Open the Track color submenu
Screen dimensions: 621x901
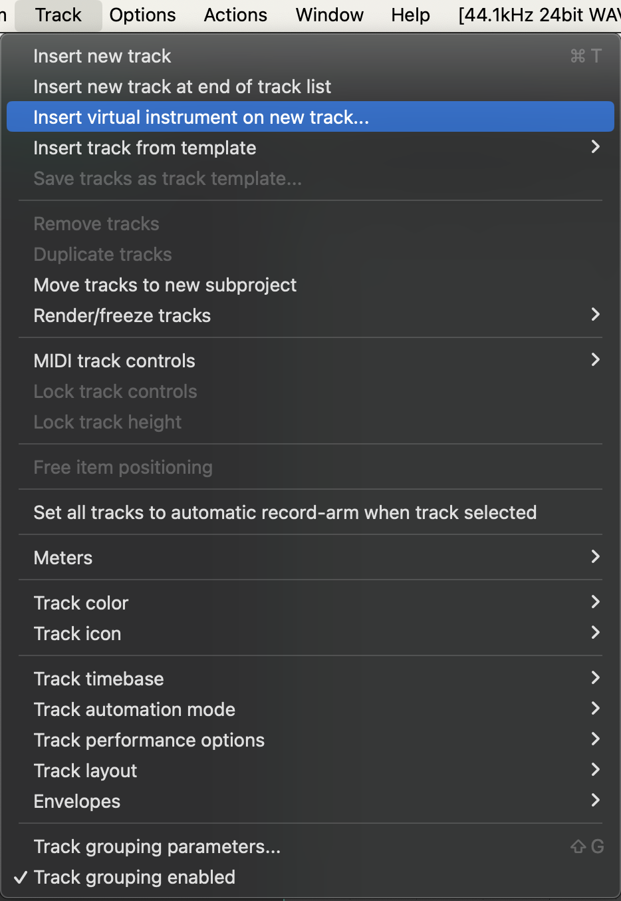(81, 603)
